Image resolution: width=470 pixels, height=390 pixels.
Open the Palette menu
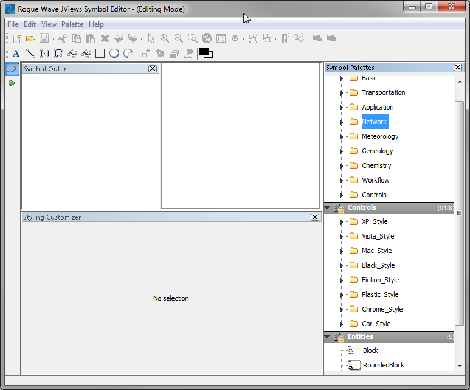point(72,24)
